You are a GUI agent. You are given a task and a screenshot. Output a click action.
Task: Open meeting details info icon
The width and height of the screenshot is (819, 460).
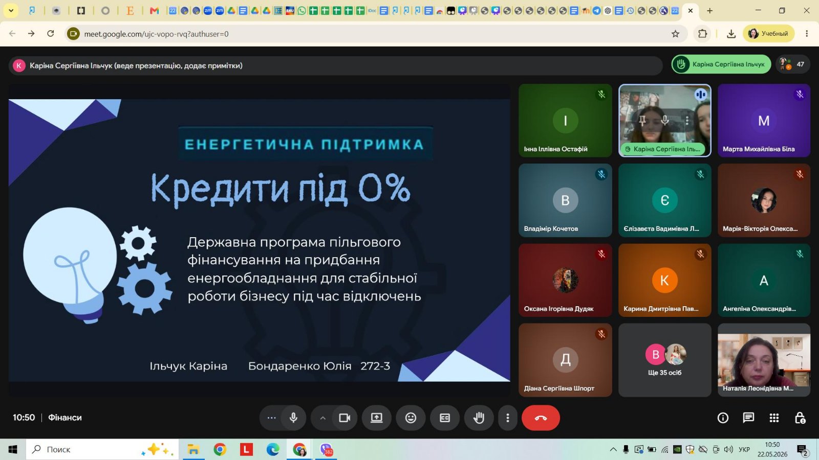[x=723, y=418]
